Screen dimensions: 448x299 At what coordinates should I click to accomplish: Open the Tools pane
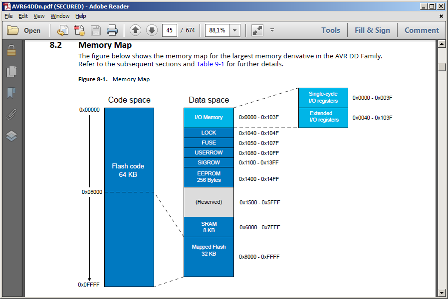pyautogui.click(x=331, y=30)
